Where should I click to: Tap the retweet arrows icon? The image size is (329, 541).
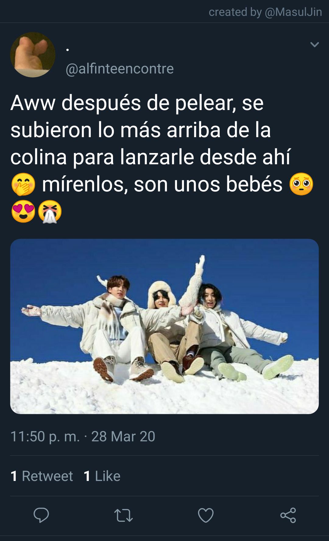(123, 515)
